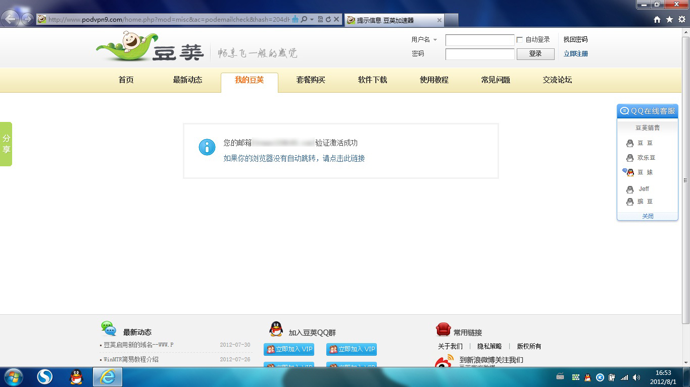
Task: Switch to the 软件下载 nav tab
Action: coord(373,80)
